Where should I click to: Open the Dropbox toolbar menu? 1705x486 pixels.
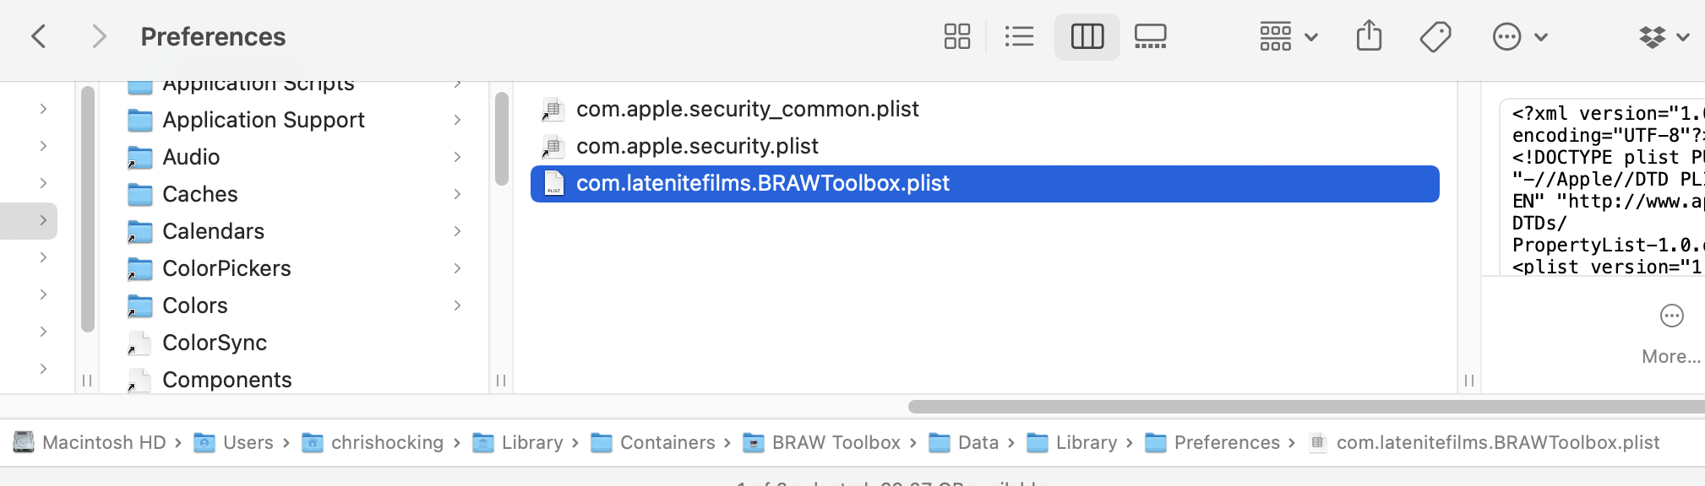point(1663,36)
